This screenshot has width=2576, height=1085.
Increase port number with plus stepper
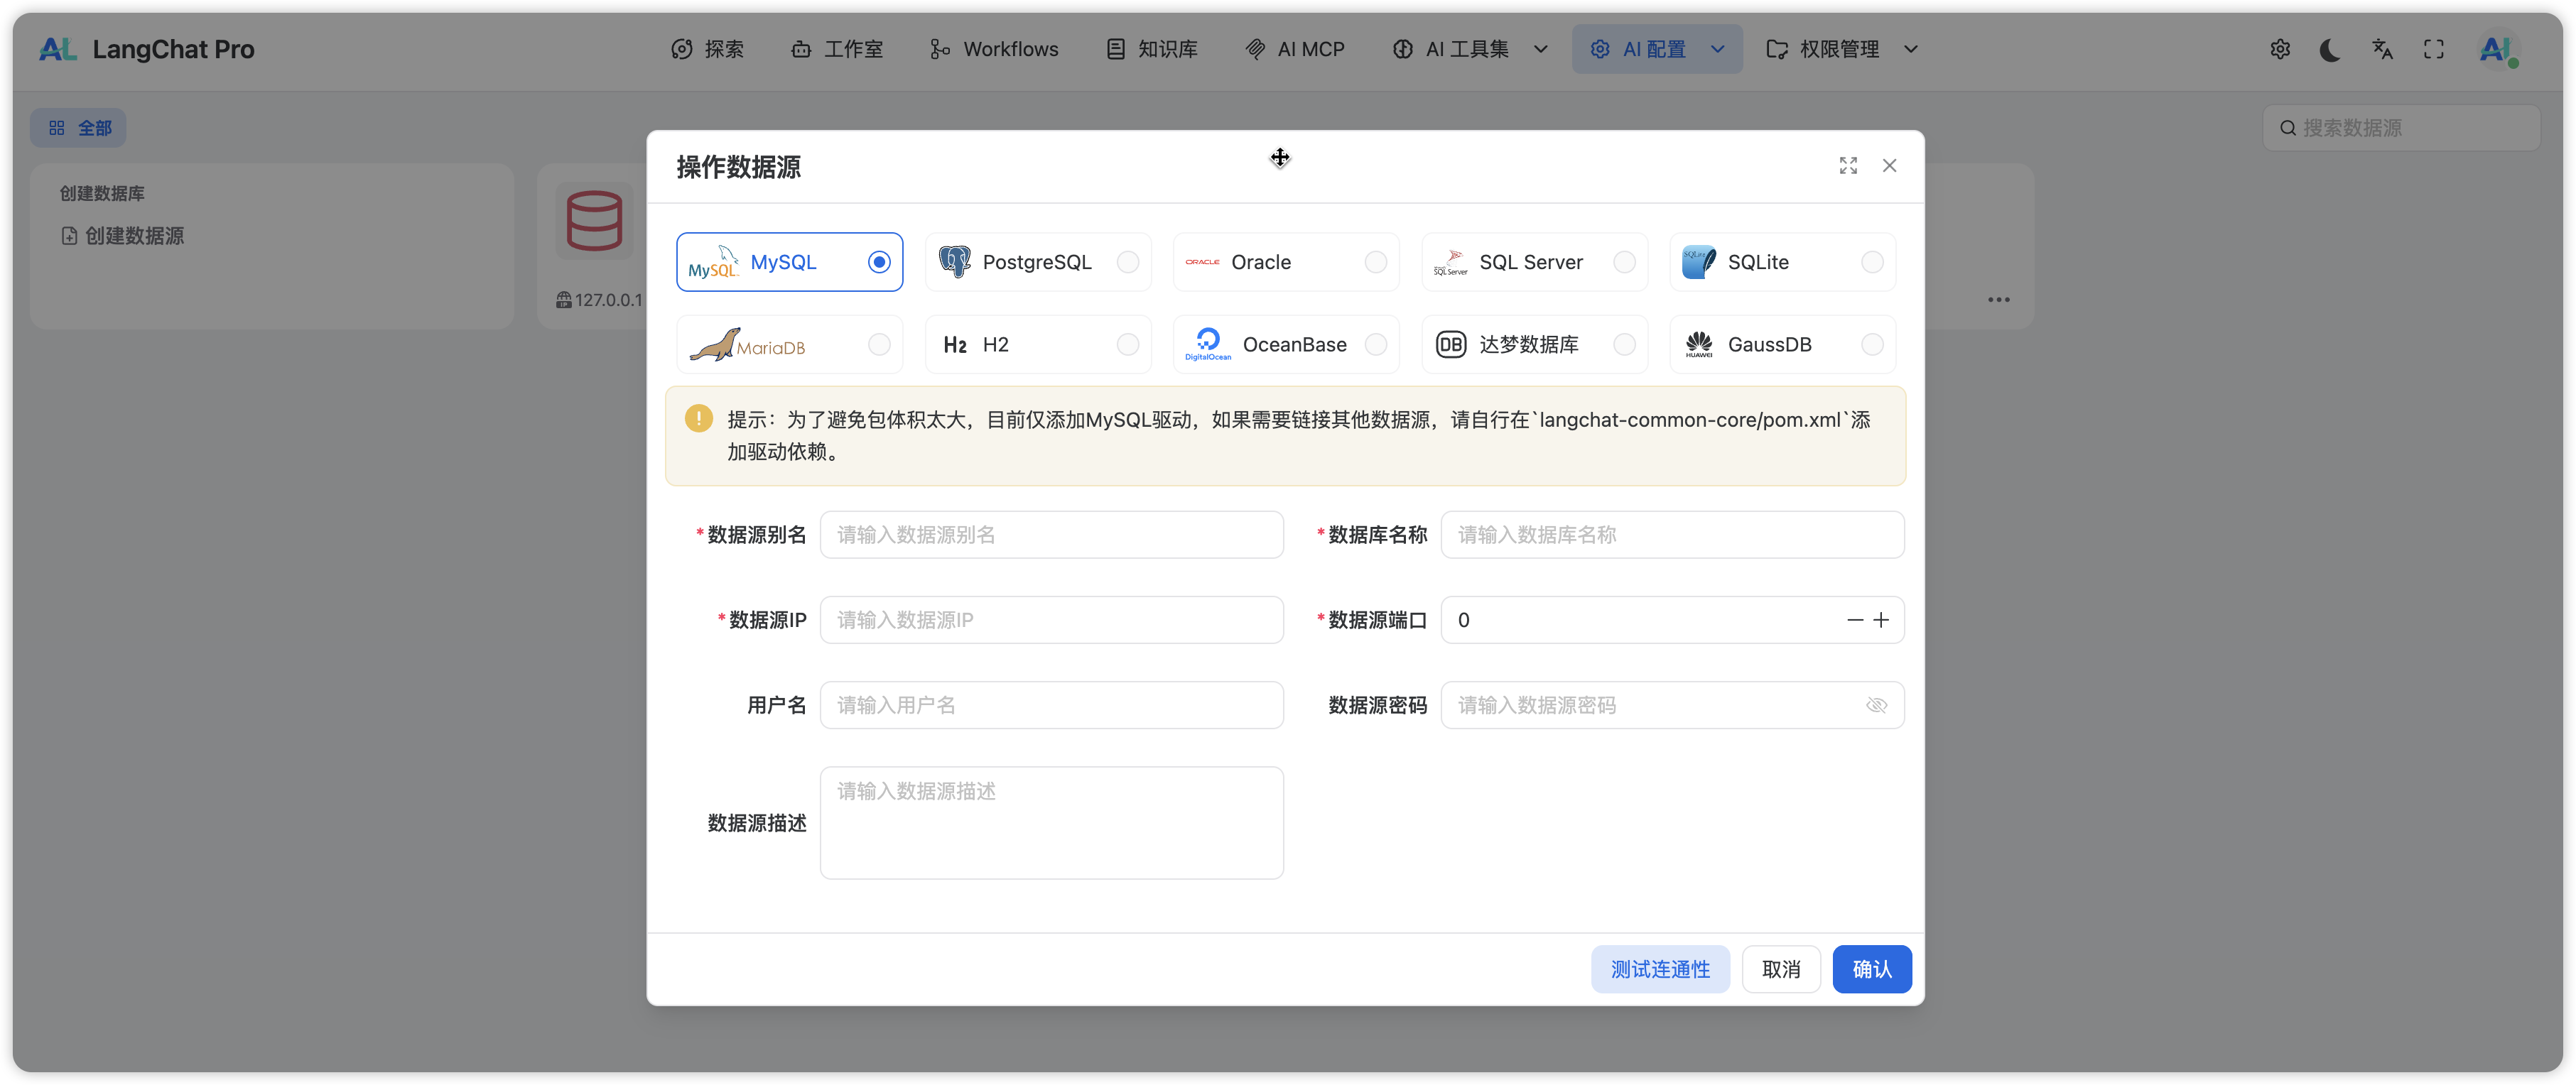tap(1881, 621)
